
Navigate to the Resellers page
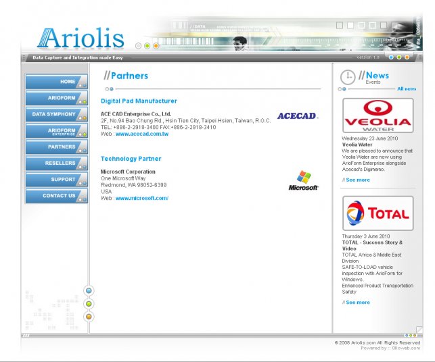pos(55,163)
